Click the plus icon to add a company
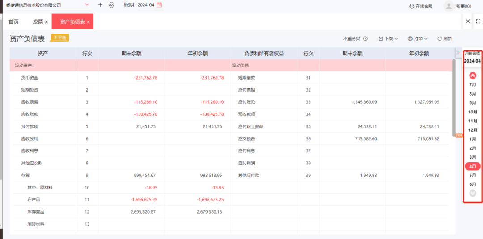 (x=100, y=5)
